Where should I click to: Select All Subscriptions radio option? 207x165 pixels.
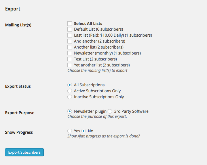70,85
